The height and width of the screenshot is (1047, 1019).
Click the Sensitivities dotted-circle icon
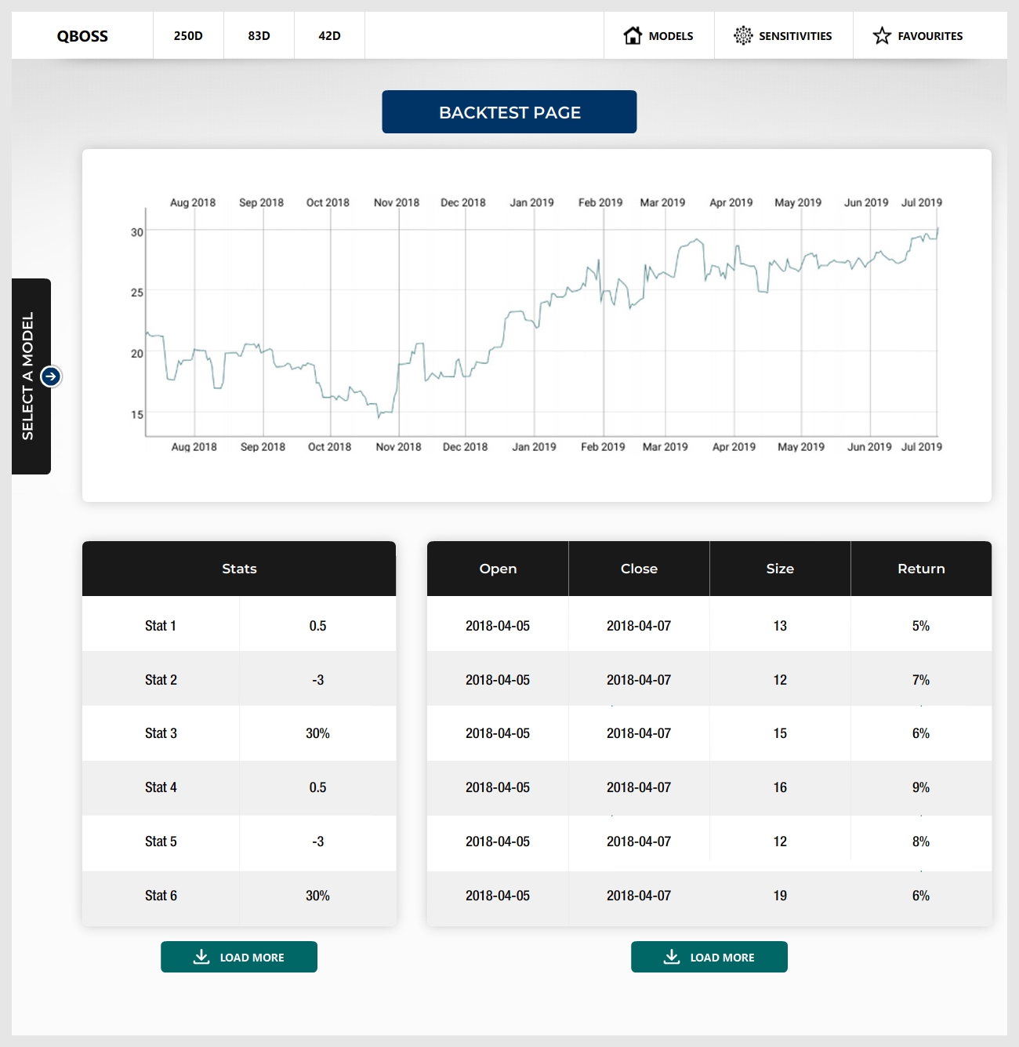tap(742, 35)
